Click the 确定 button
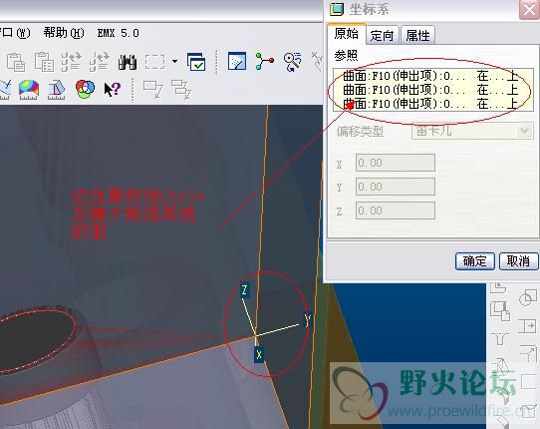Image resolution: width=540 pixels, height=429 pixels. point(475,261)
